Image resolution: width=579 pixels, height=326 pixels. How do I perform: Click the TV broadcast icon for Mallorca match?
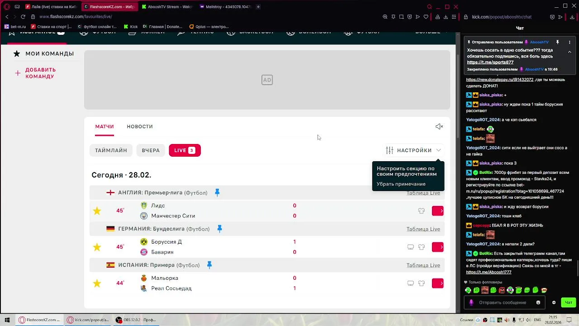(x=410, y=283)
